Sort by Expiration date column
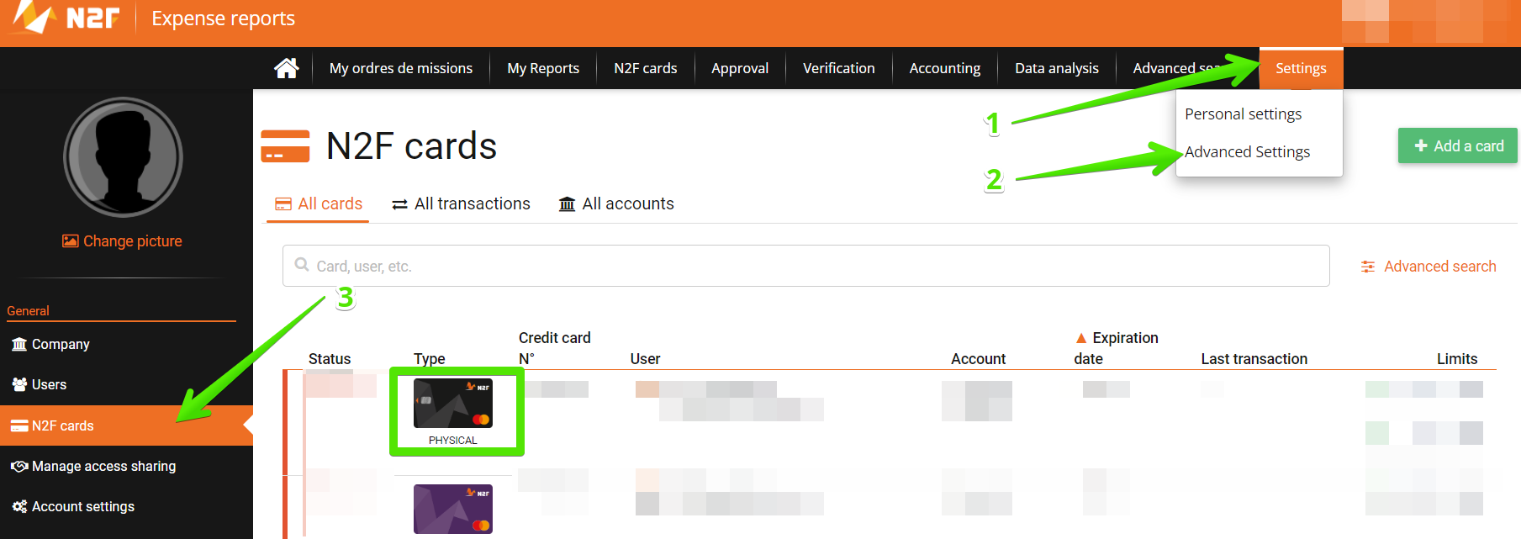The image size is (1521, 539). pos(1117,348)
